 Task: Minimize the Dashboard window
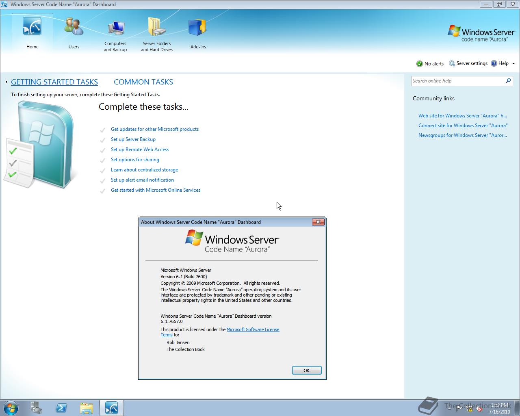485,4
